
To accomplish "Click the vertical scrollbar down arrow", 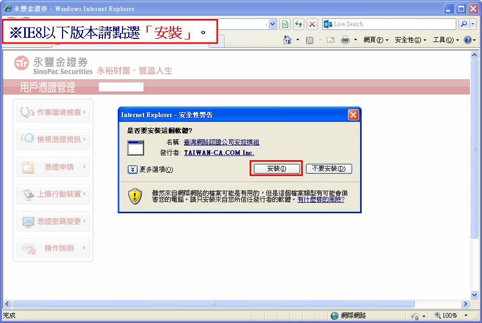I will (474, 295).
